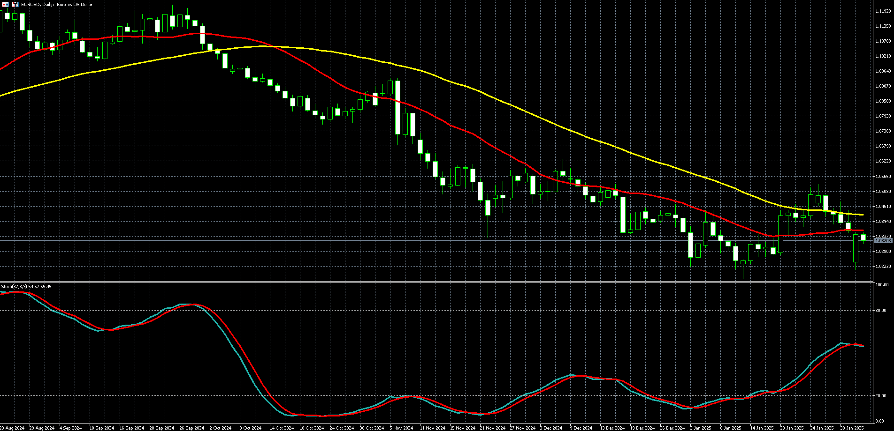Select the highlighted current price label 1.03203
The width and height of the screenshot is (894, 431).
883,240
